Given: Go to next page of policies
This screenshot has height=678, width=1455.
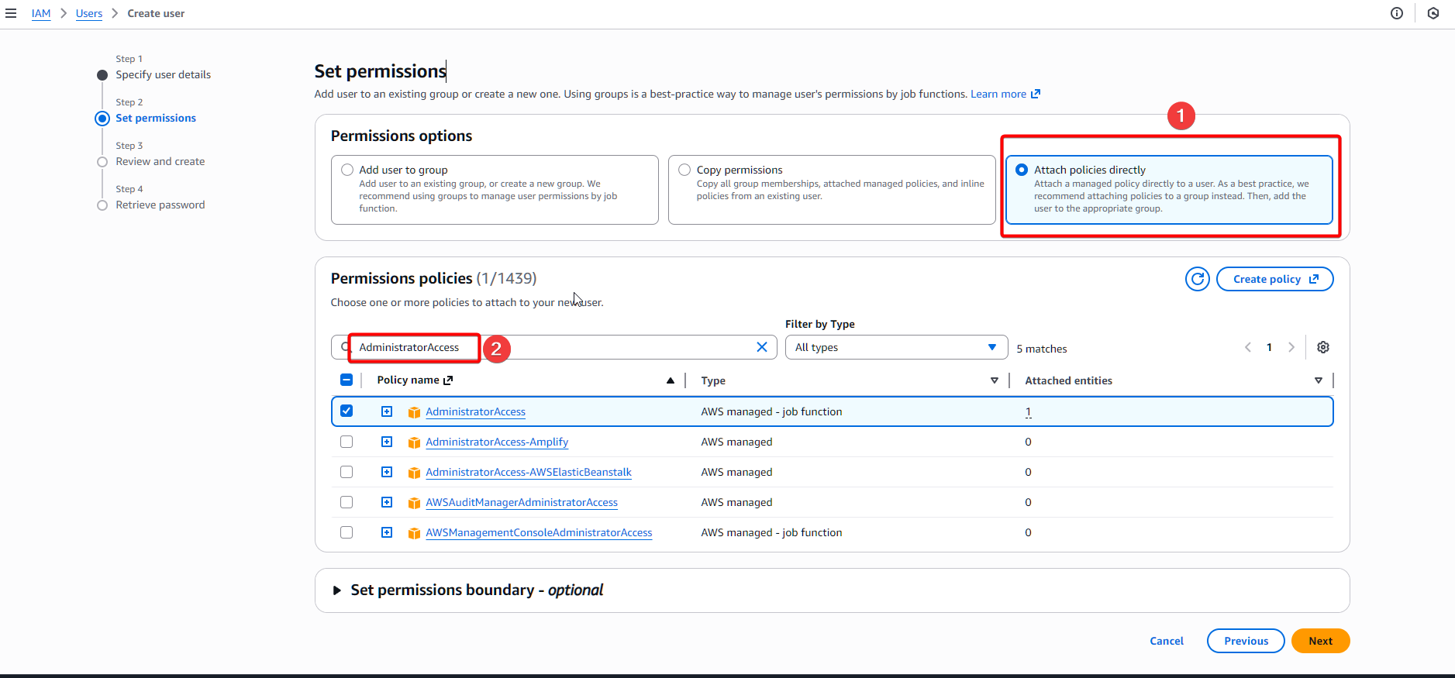Looking at the screenshot, I should click(1291, 347).
